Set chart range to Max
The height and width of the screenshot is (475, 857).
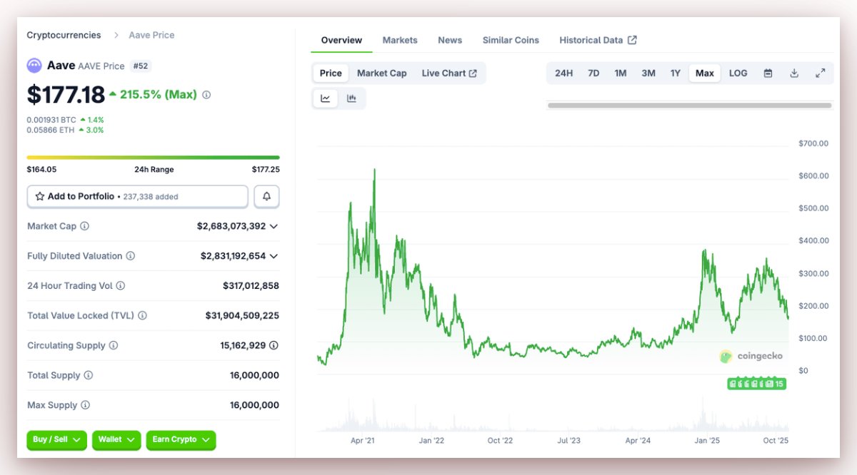(x=705, y=73)
